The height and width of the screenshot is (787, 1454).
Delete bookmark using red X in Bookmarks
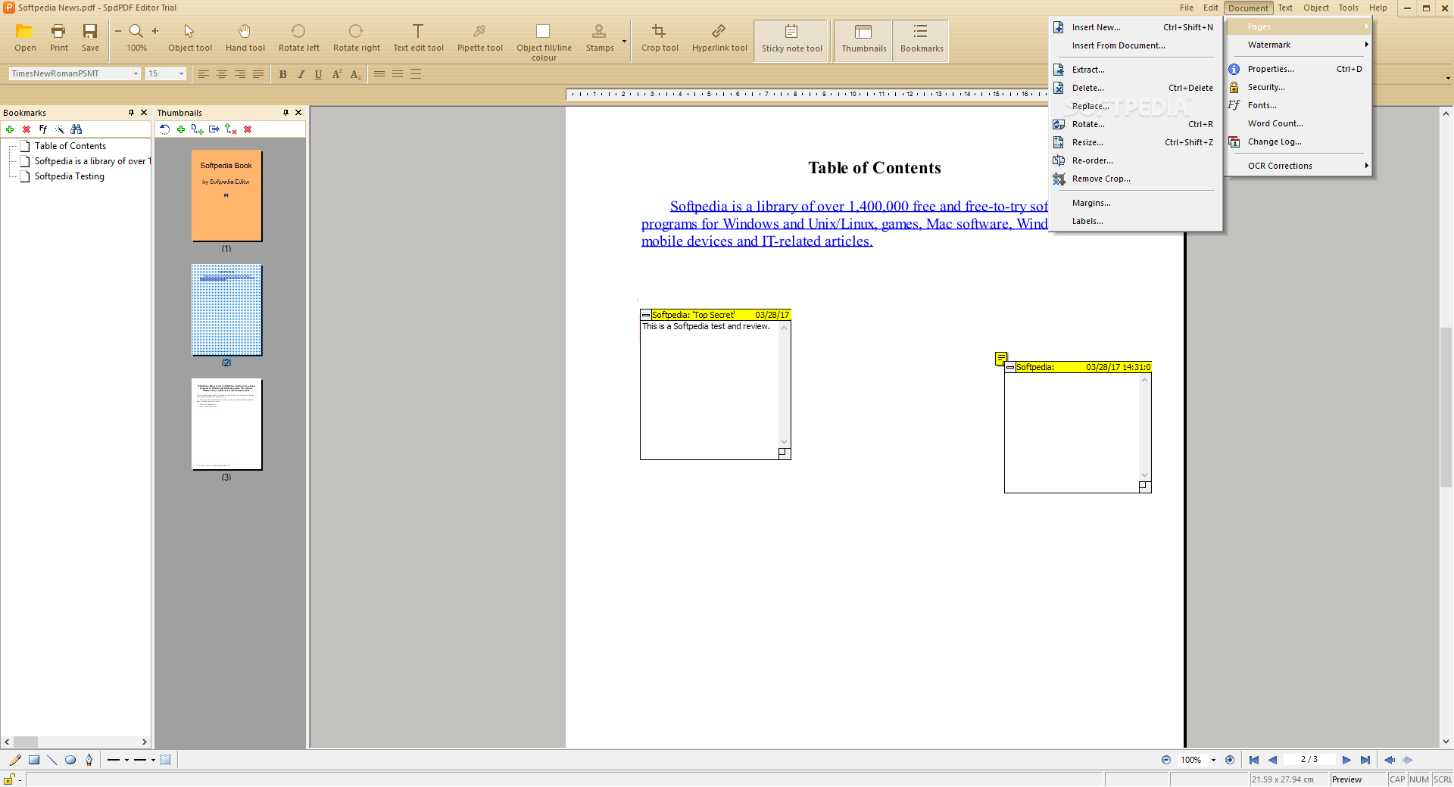[27, 129]
